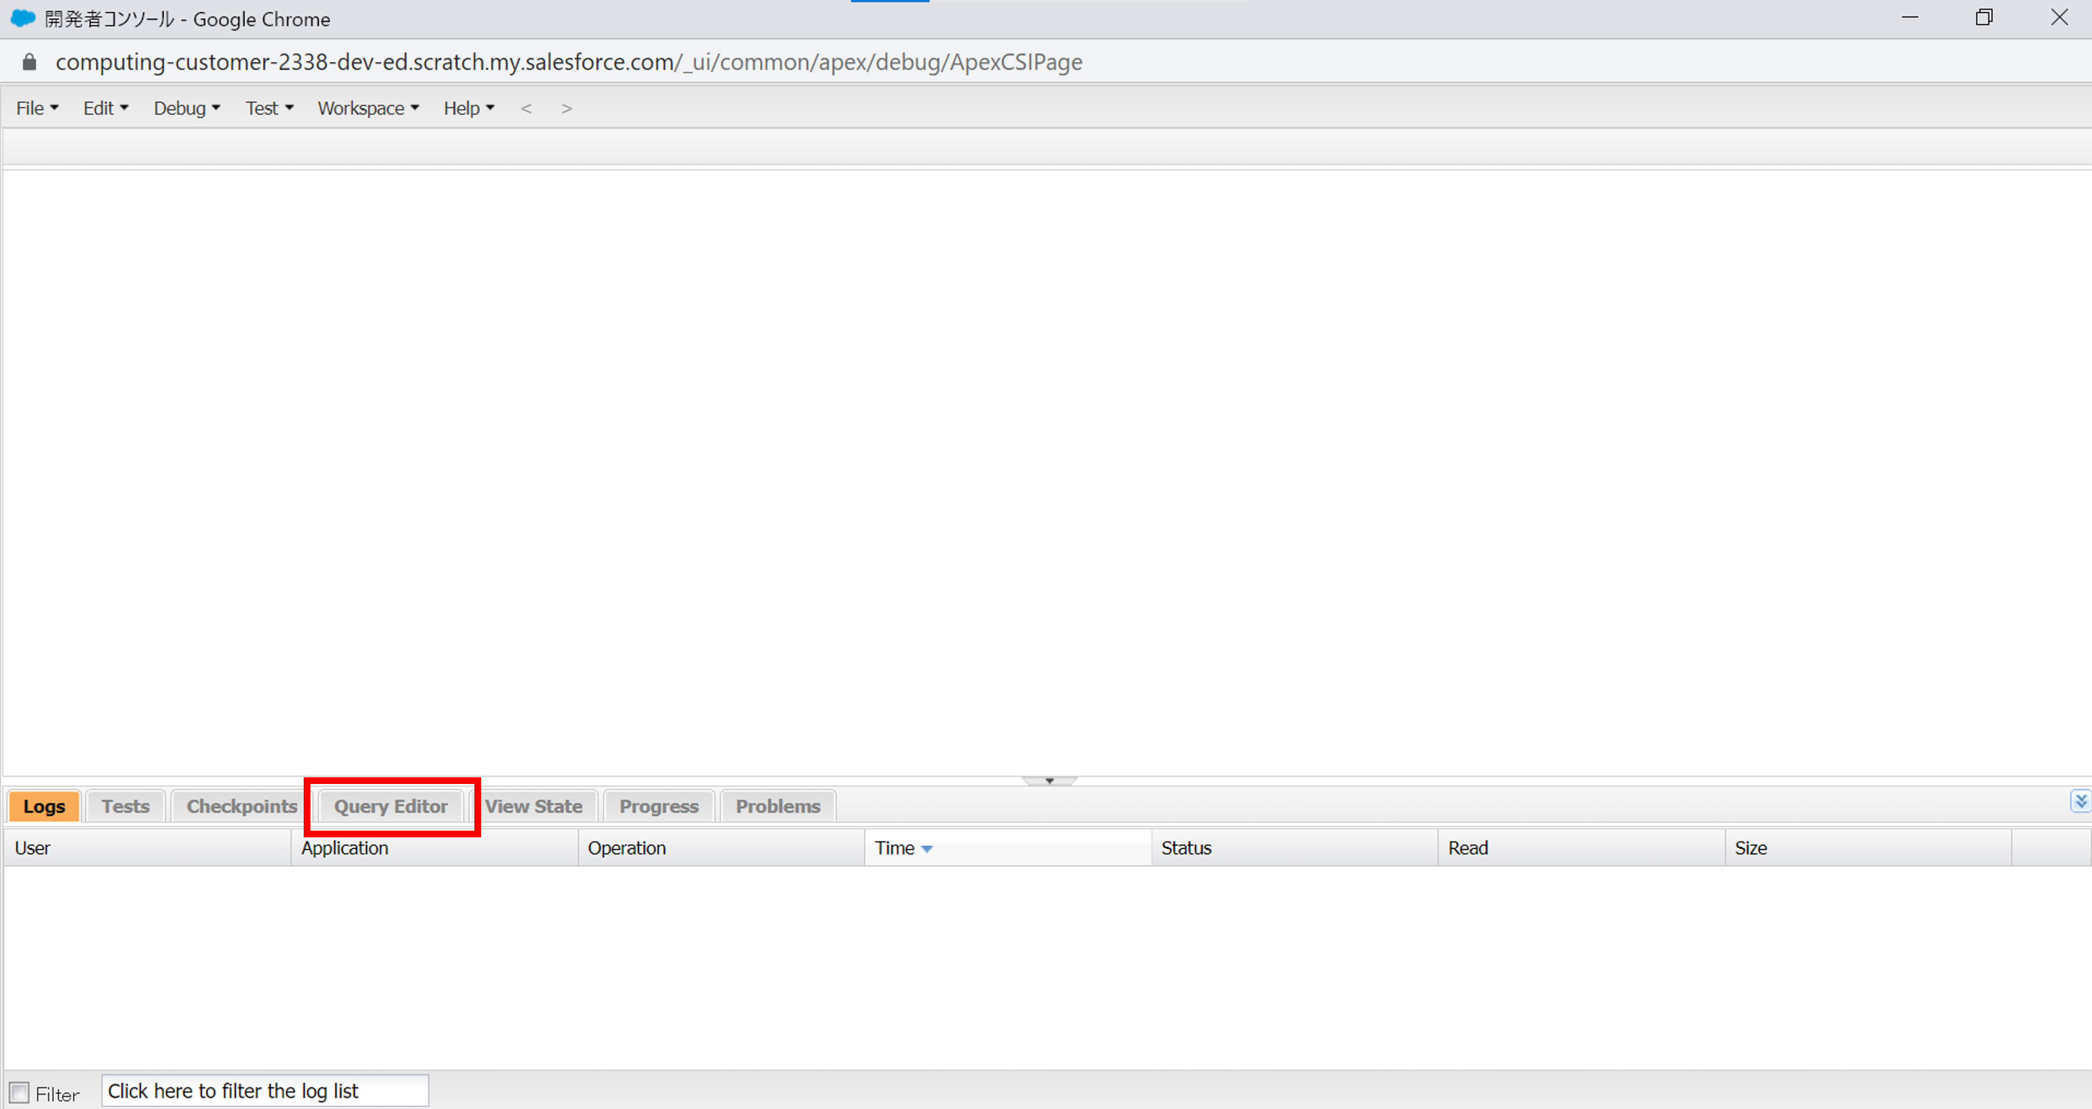Click the forward navigation arrow icon
Screen dimensions: 2092x1109
(x=567, y=109)
